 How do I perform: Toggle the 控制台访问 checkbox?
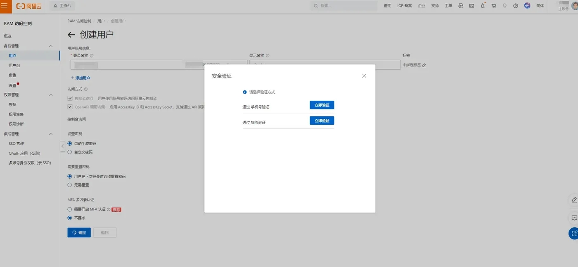coord(70,99)
